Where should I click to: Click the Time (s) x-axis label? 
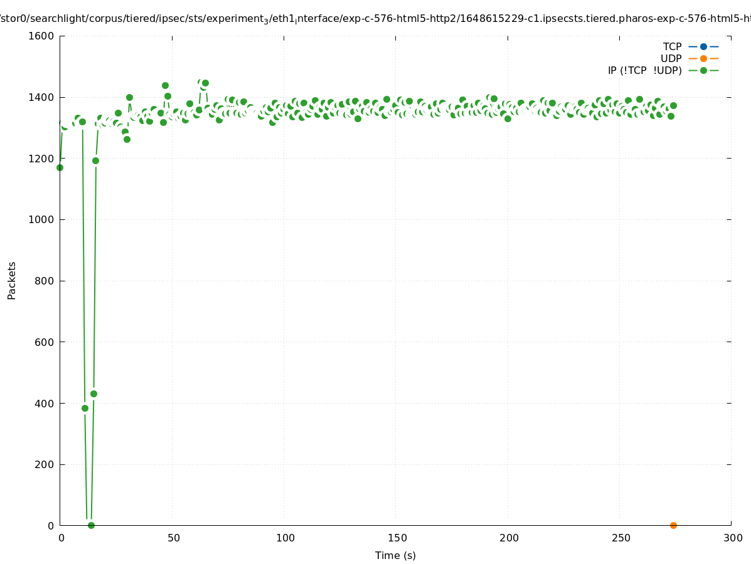[395, 555]
